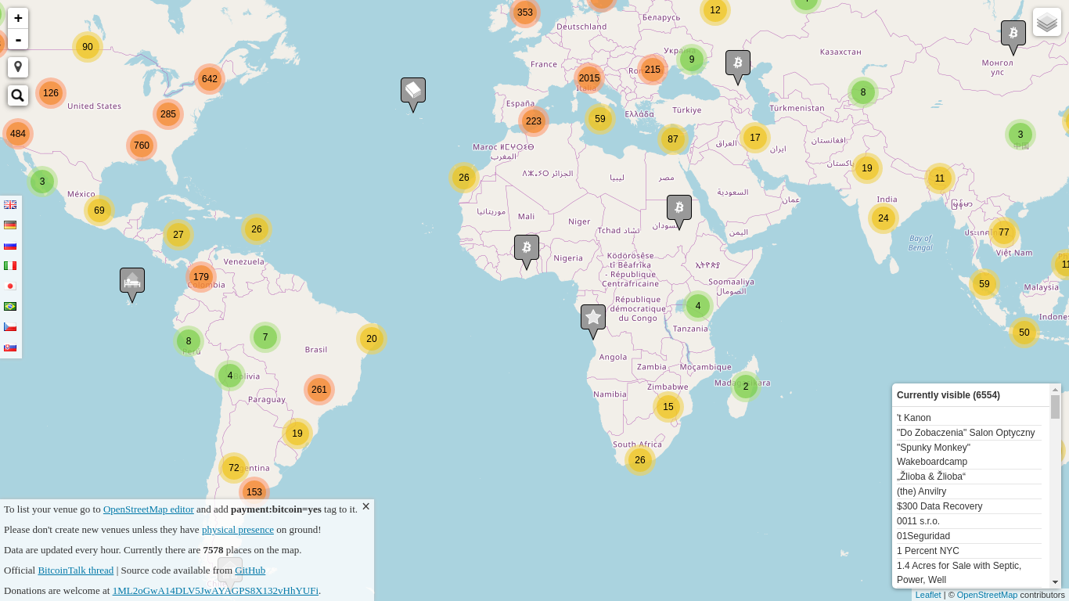
Task: Click the bitcoin marker in Sudan
Action: tap(678, 208)
